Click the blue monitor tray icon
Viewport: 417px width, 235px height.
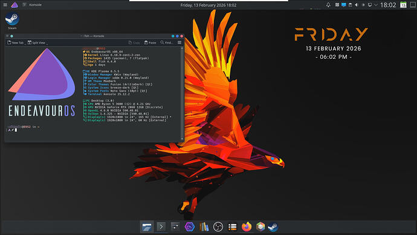344,5
